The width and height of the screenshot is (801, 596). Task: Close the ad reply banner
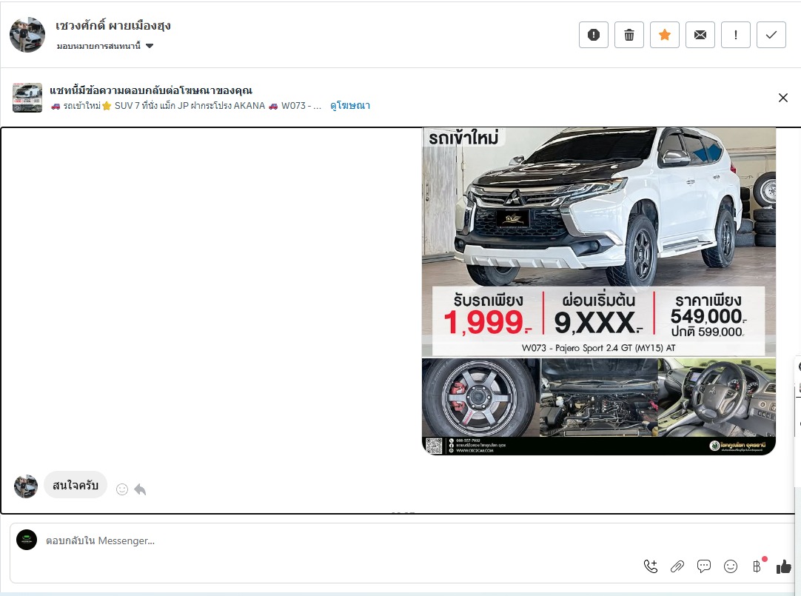782,98
